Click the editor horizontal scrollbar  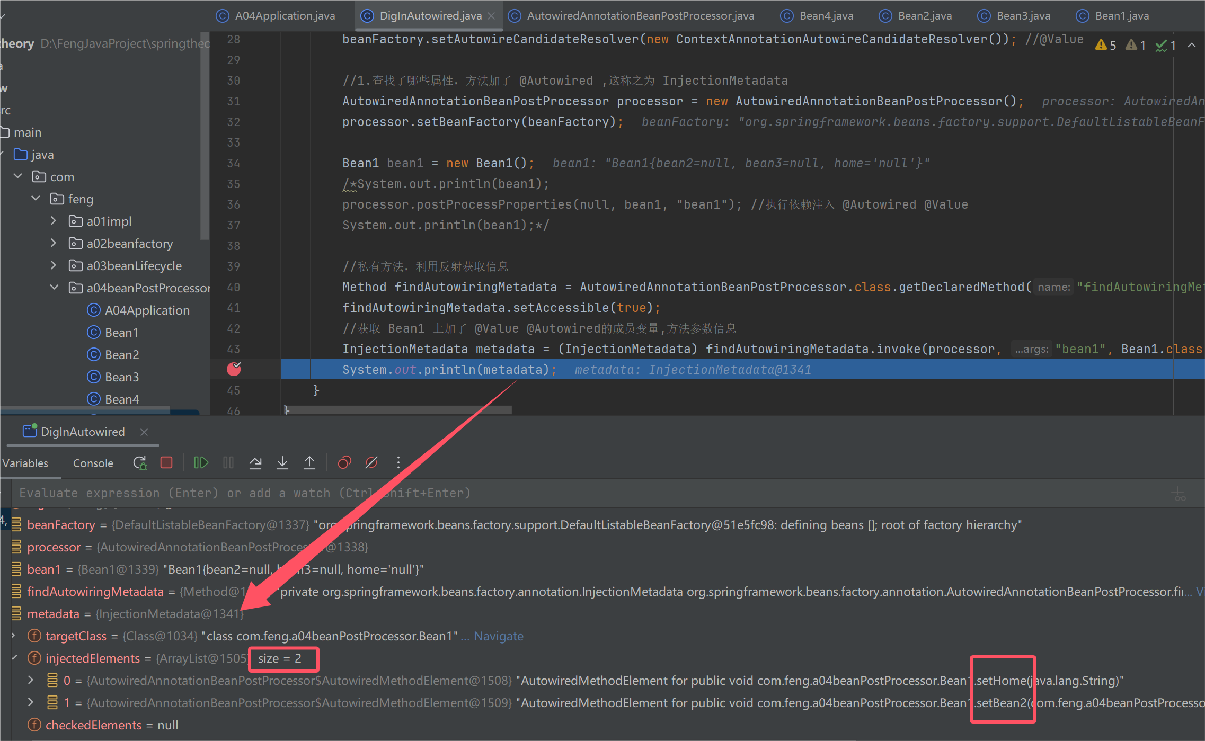[398, 410]
